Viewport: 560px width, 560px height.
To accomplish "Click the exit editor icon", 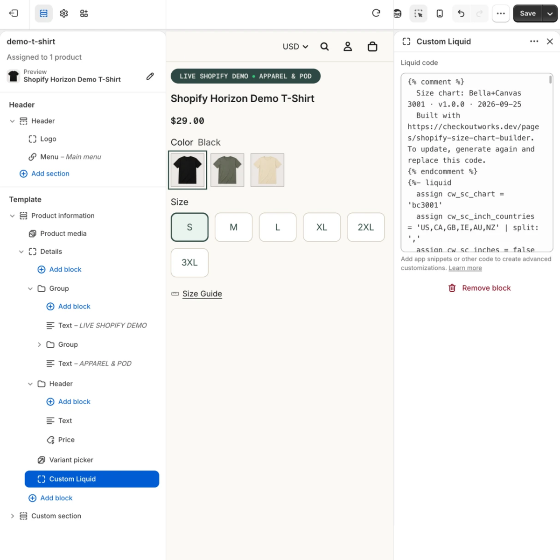I will (14, 14).
